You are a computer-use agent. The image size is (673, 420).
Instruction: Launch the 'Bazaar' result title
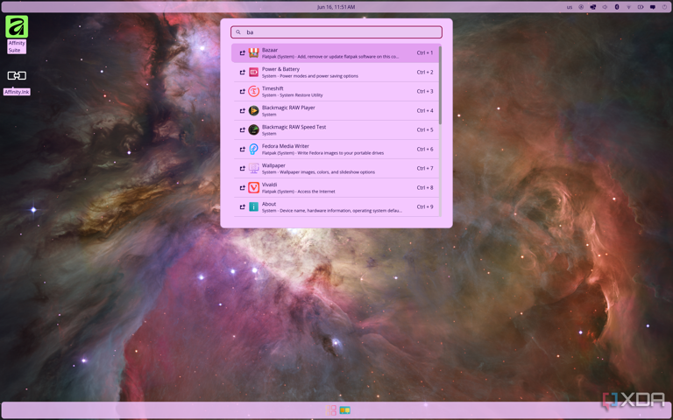270,50
